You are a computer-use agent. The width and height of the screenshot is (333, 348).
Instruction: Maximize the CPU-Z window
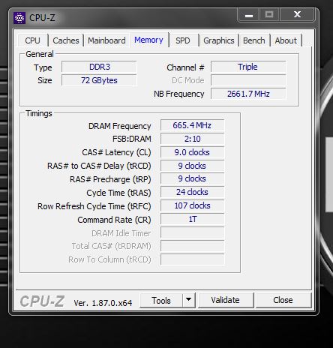coord(269,14)
